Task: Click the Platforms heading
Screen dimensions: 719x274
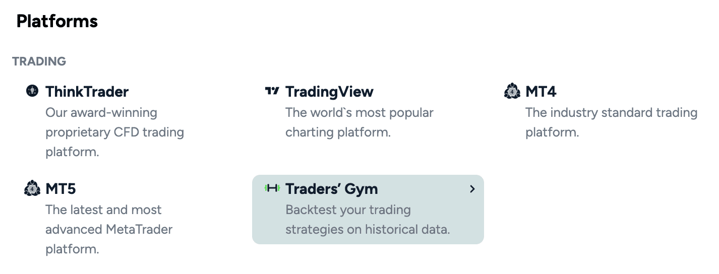Action: coord(57,21)
